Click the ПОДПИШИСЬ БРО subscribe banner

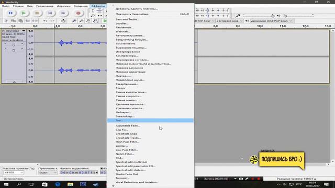282,159
